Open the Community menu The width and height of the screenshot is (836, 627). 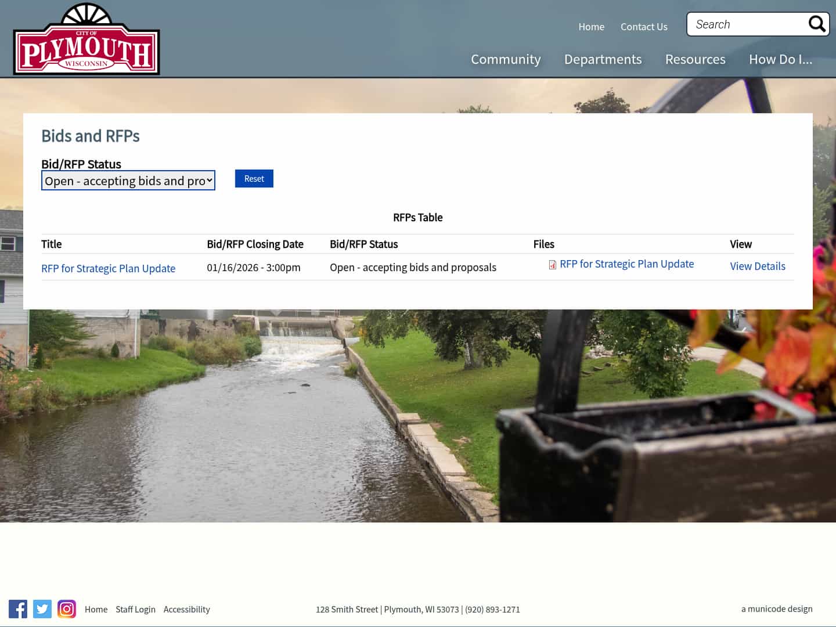(506, 59)
